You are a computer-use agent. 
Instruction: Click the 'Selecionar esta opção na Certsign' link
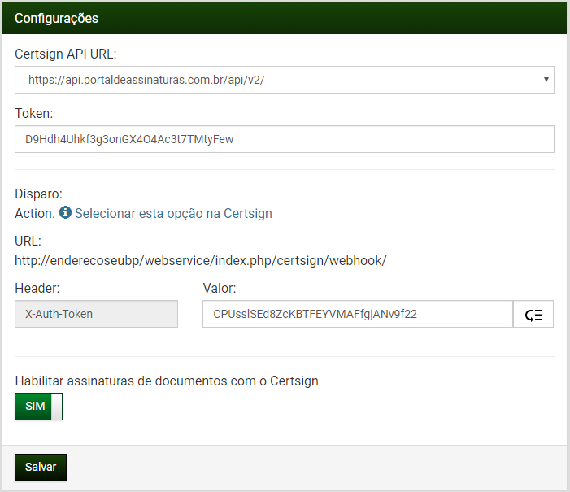point(173,213)
